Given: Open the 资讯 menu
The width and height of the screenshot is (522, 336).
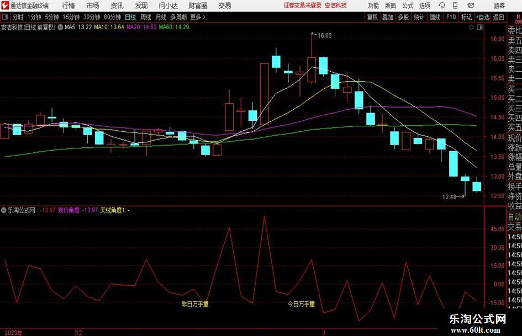Looking at the screenshot, I should pos(117,6).
